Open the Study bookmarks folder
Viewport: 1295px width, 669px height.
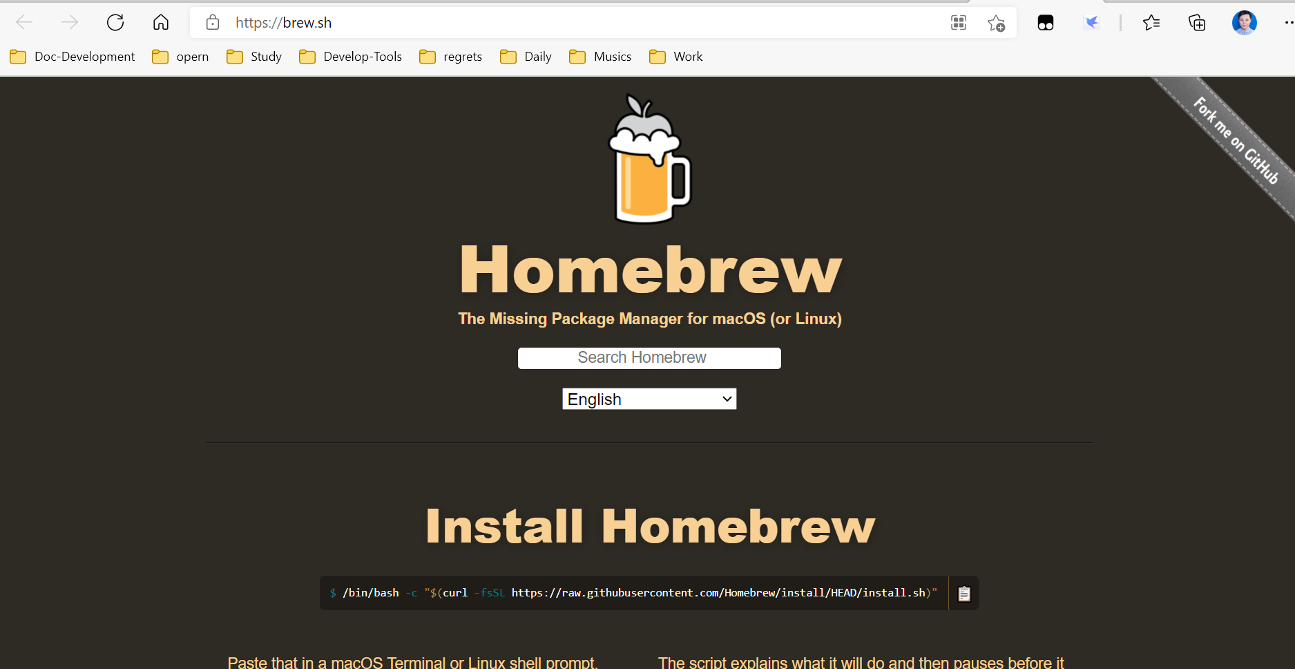(254, 57)
